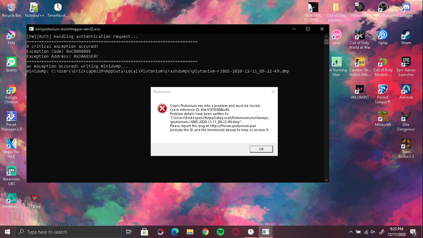Click the 'Exception Code: 0xC0000005' console line
423x238 pixels.
point(59,51)
